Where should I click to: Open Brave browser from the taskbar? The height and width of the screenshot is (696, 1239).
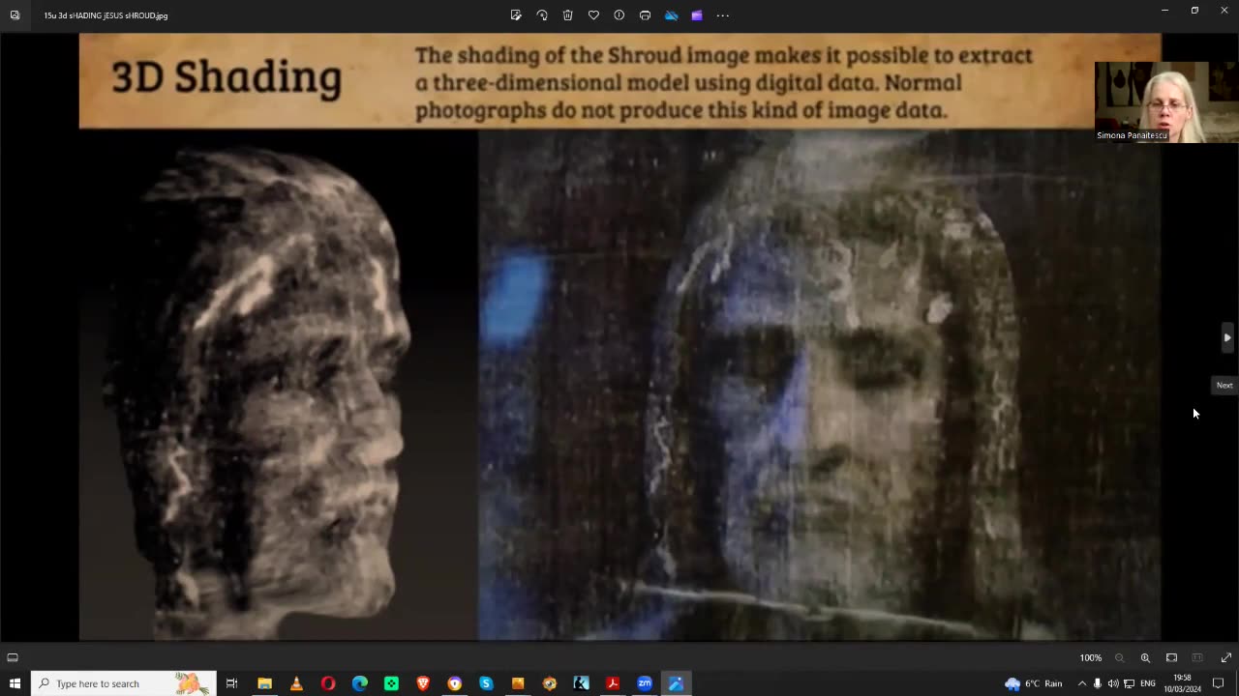click(423, 683)
